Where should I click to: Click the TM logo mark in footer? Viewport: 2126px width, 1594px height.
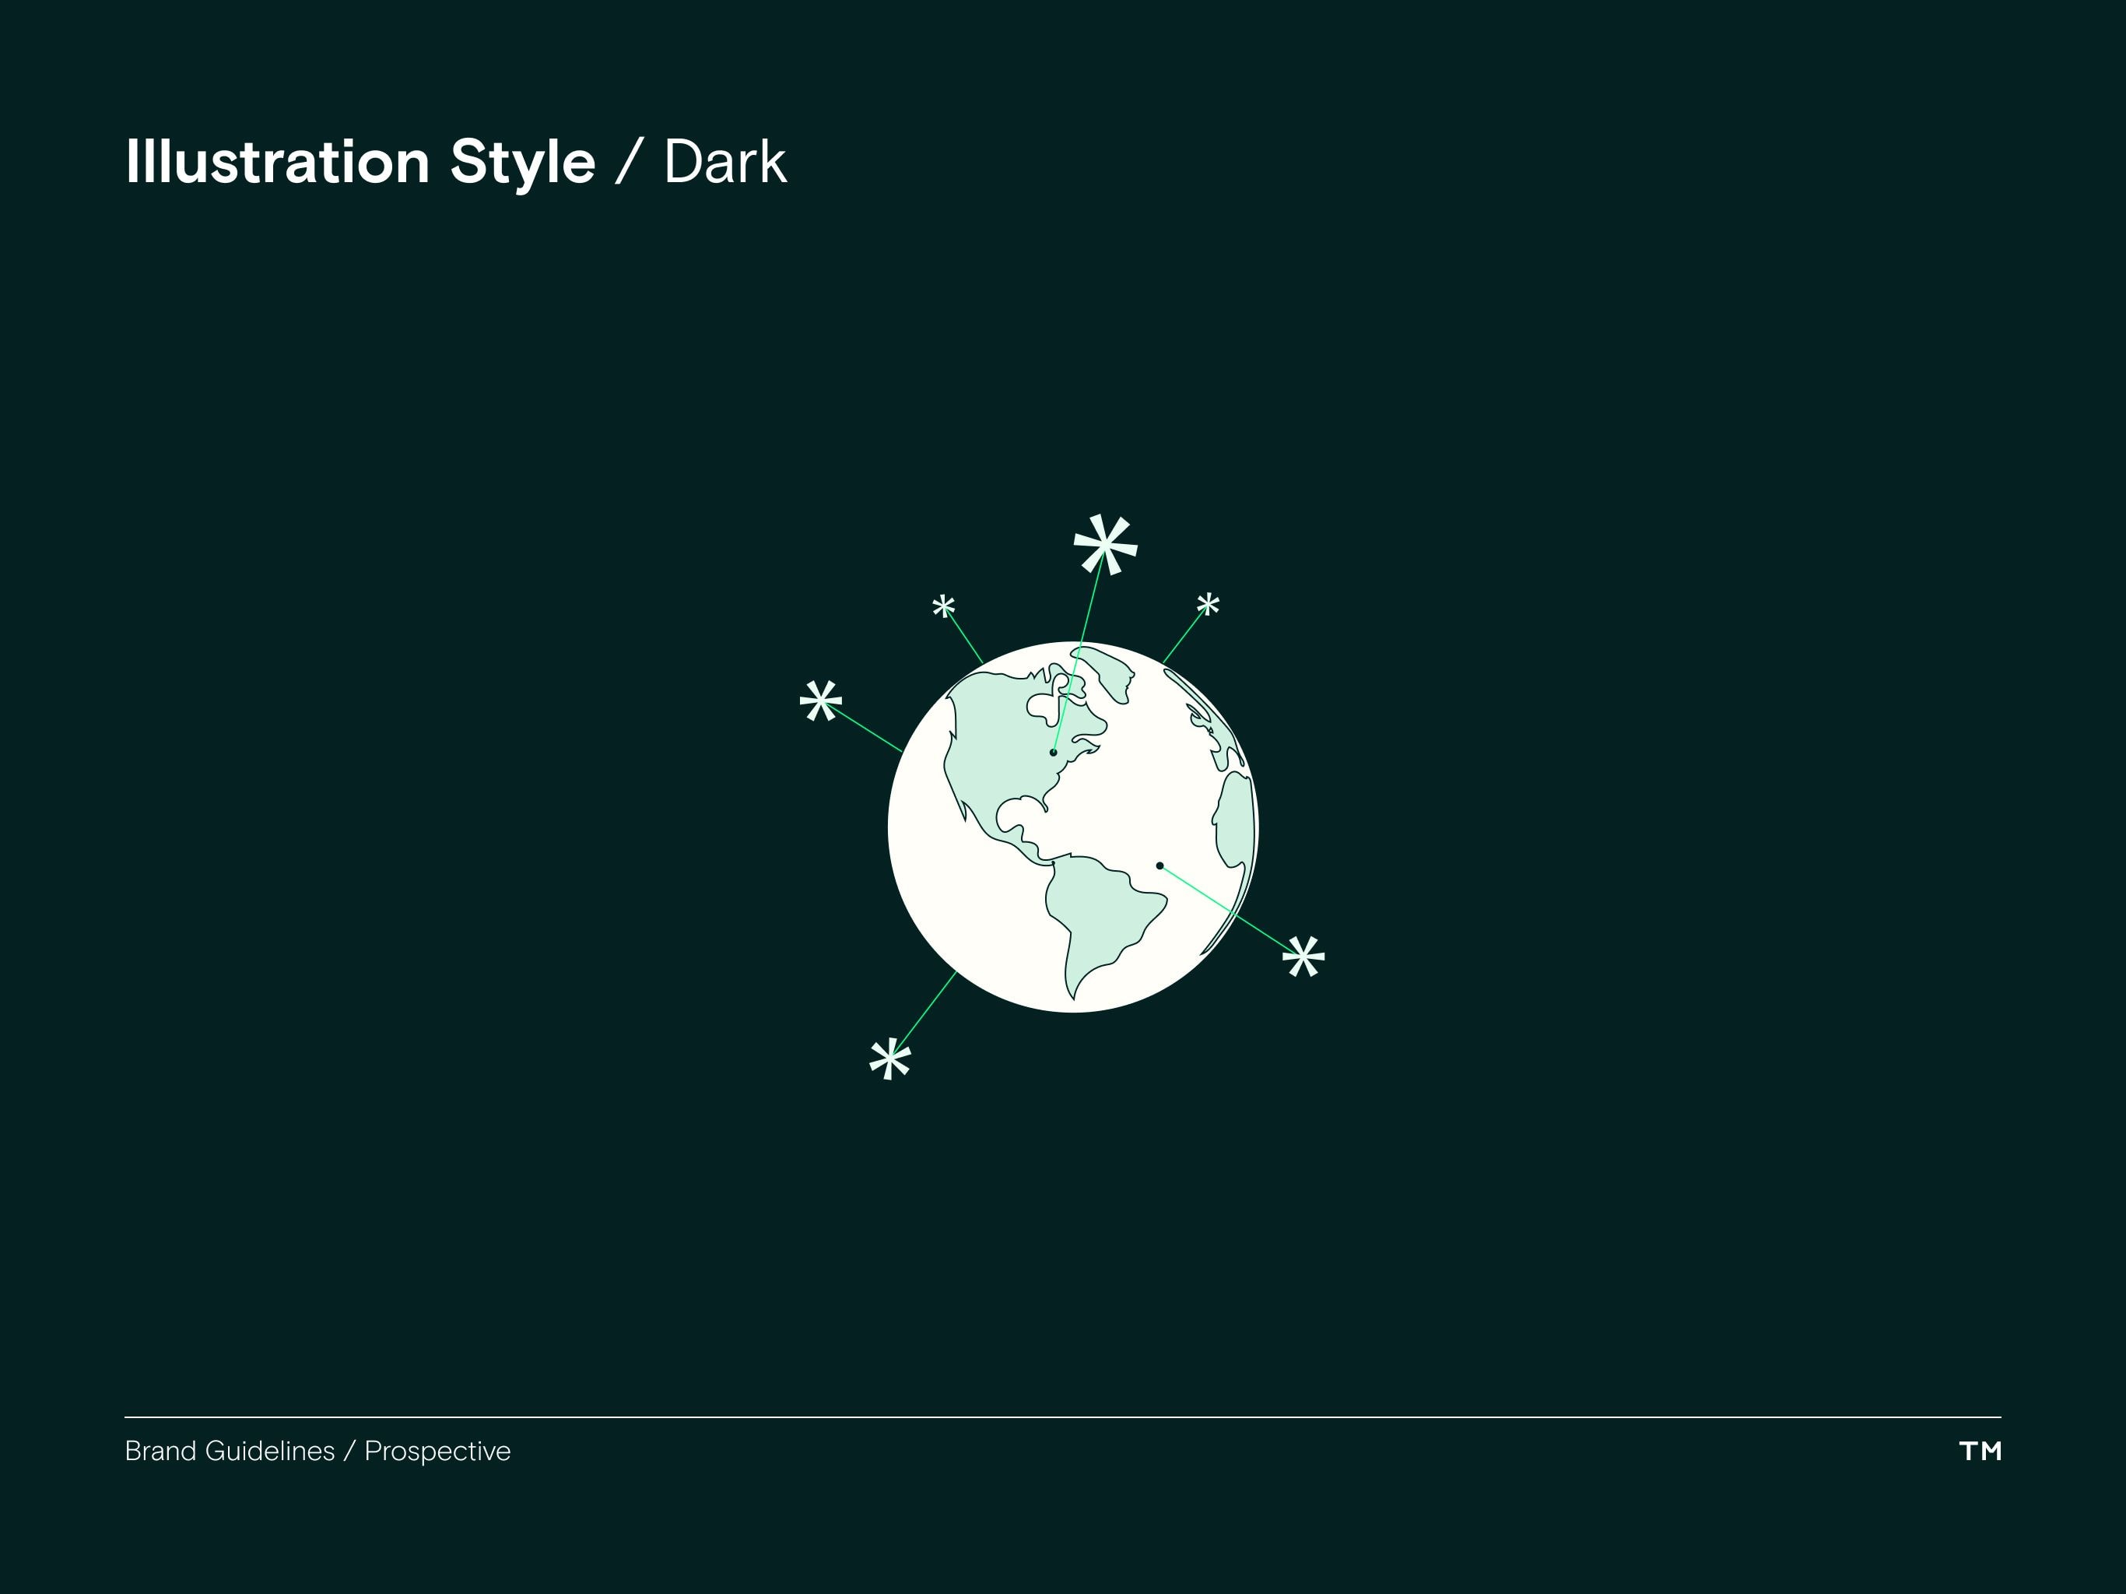[1980, 1451]
